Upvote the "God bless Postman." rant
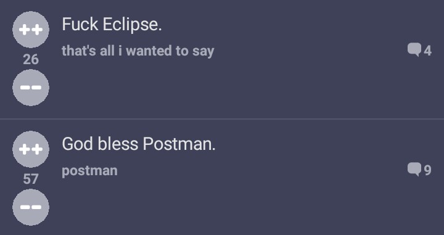This screenshot has width=444, height=235. click(31, 149)
